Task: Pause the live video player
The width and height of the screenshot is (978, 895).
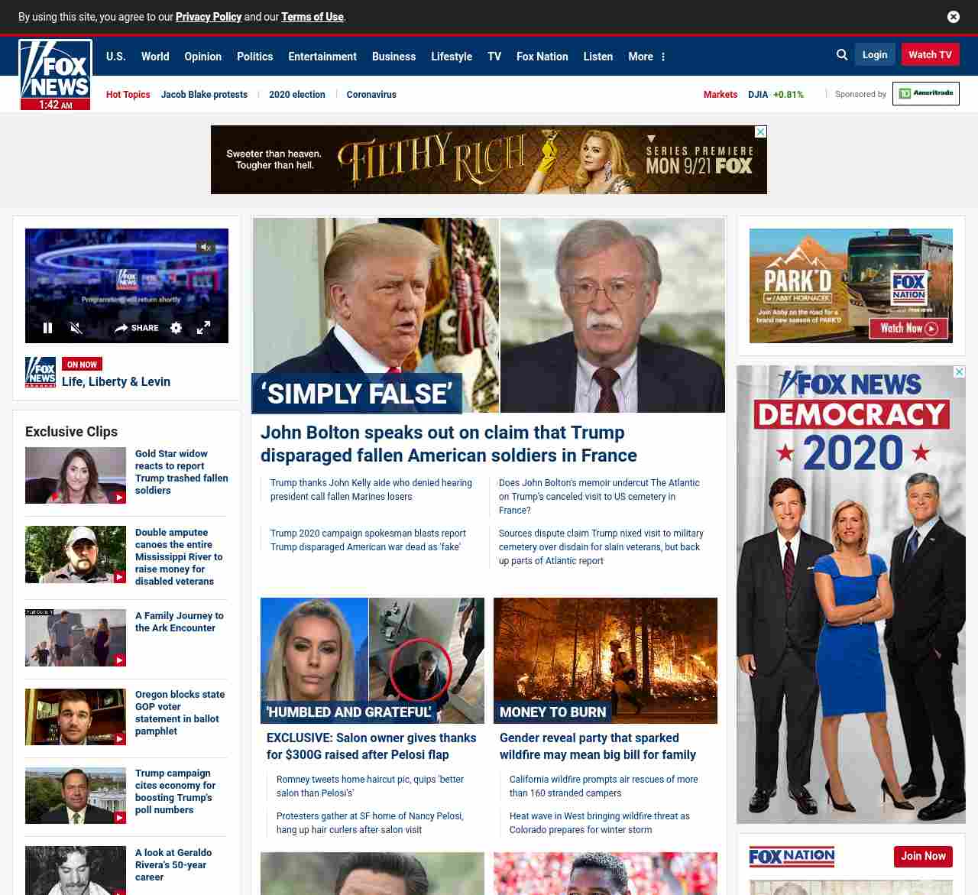Action: click(x=47, y=328)
